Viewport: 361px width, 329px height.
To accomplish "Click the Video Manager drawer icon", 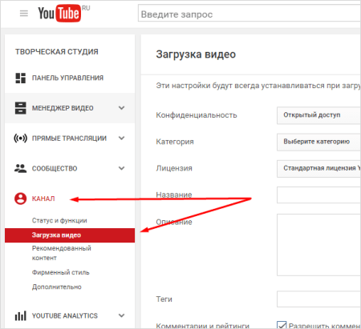I will [x=21, y=108].
